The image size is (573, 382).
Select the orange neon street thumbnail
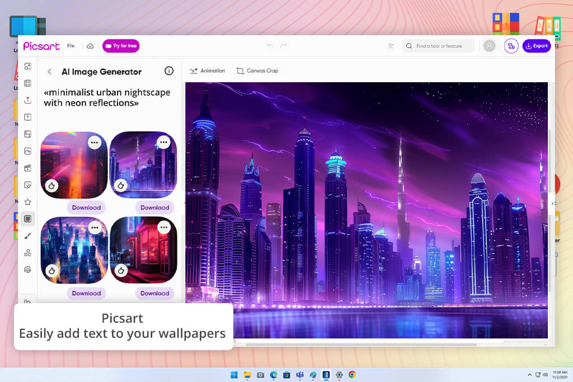[74, 165]
